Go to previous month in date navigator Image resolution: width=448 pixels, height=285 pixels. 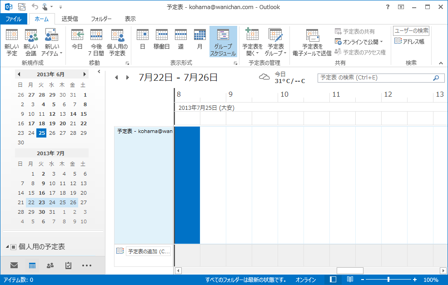[19, 74]
